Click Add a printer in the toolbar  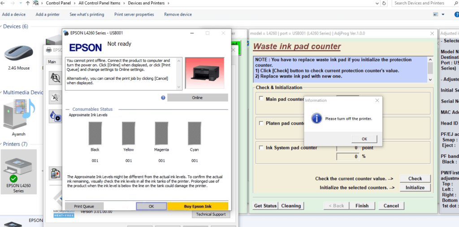tap(48, 14)
